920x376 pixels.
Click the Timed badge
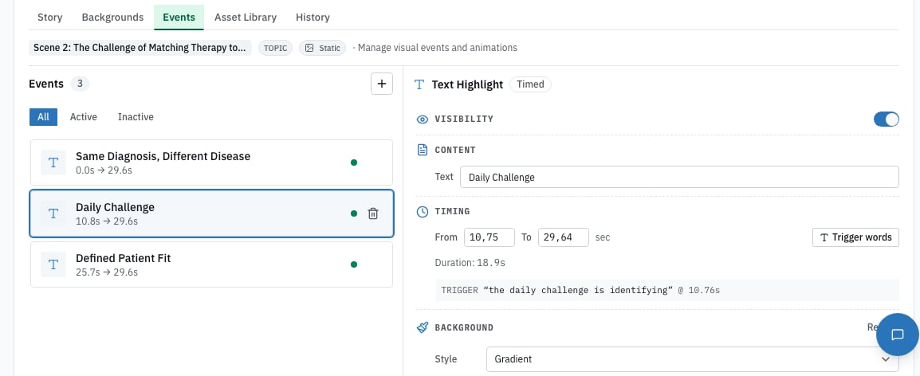530,84
